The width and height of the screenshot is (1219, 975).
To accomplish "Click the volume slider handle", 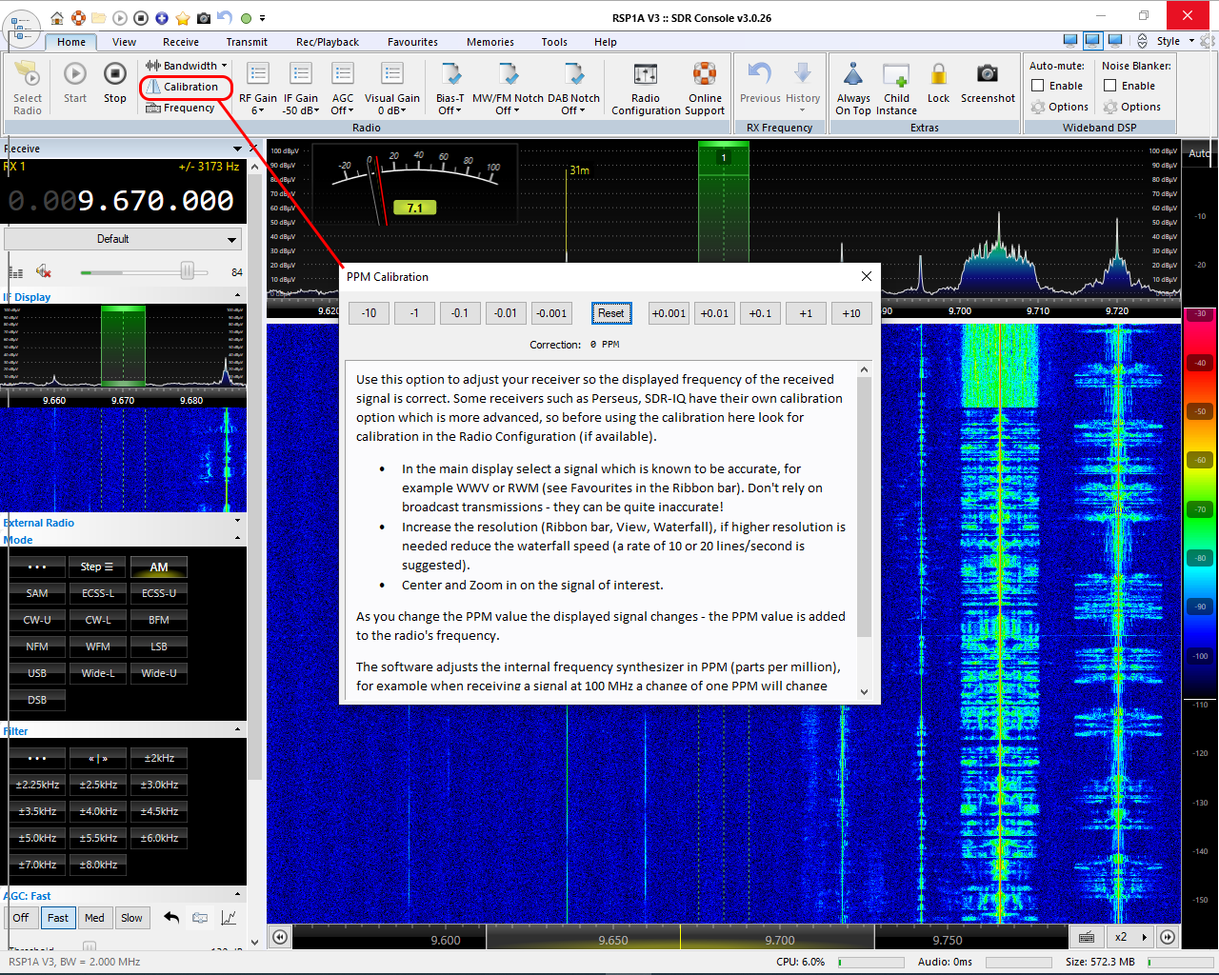I will click(x=188, y=271).
